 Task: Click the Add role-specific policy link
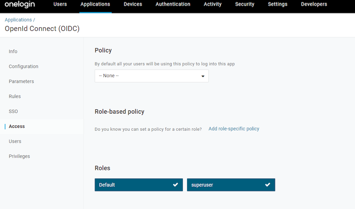point(234,129)
